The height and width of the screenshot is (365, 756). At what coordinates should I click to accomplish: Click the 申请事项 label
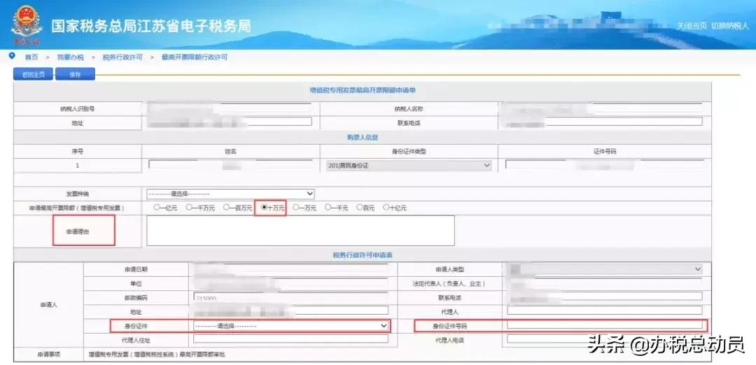48,355
